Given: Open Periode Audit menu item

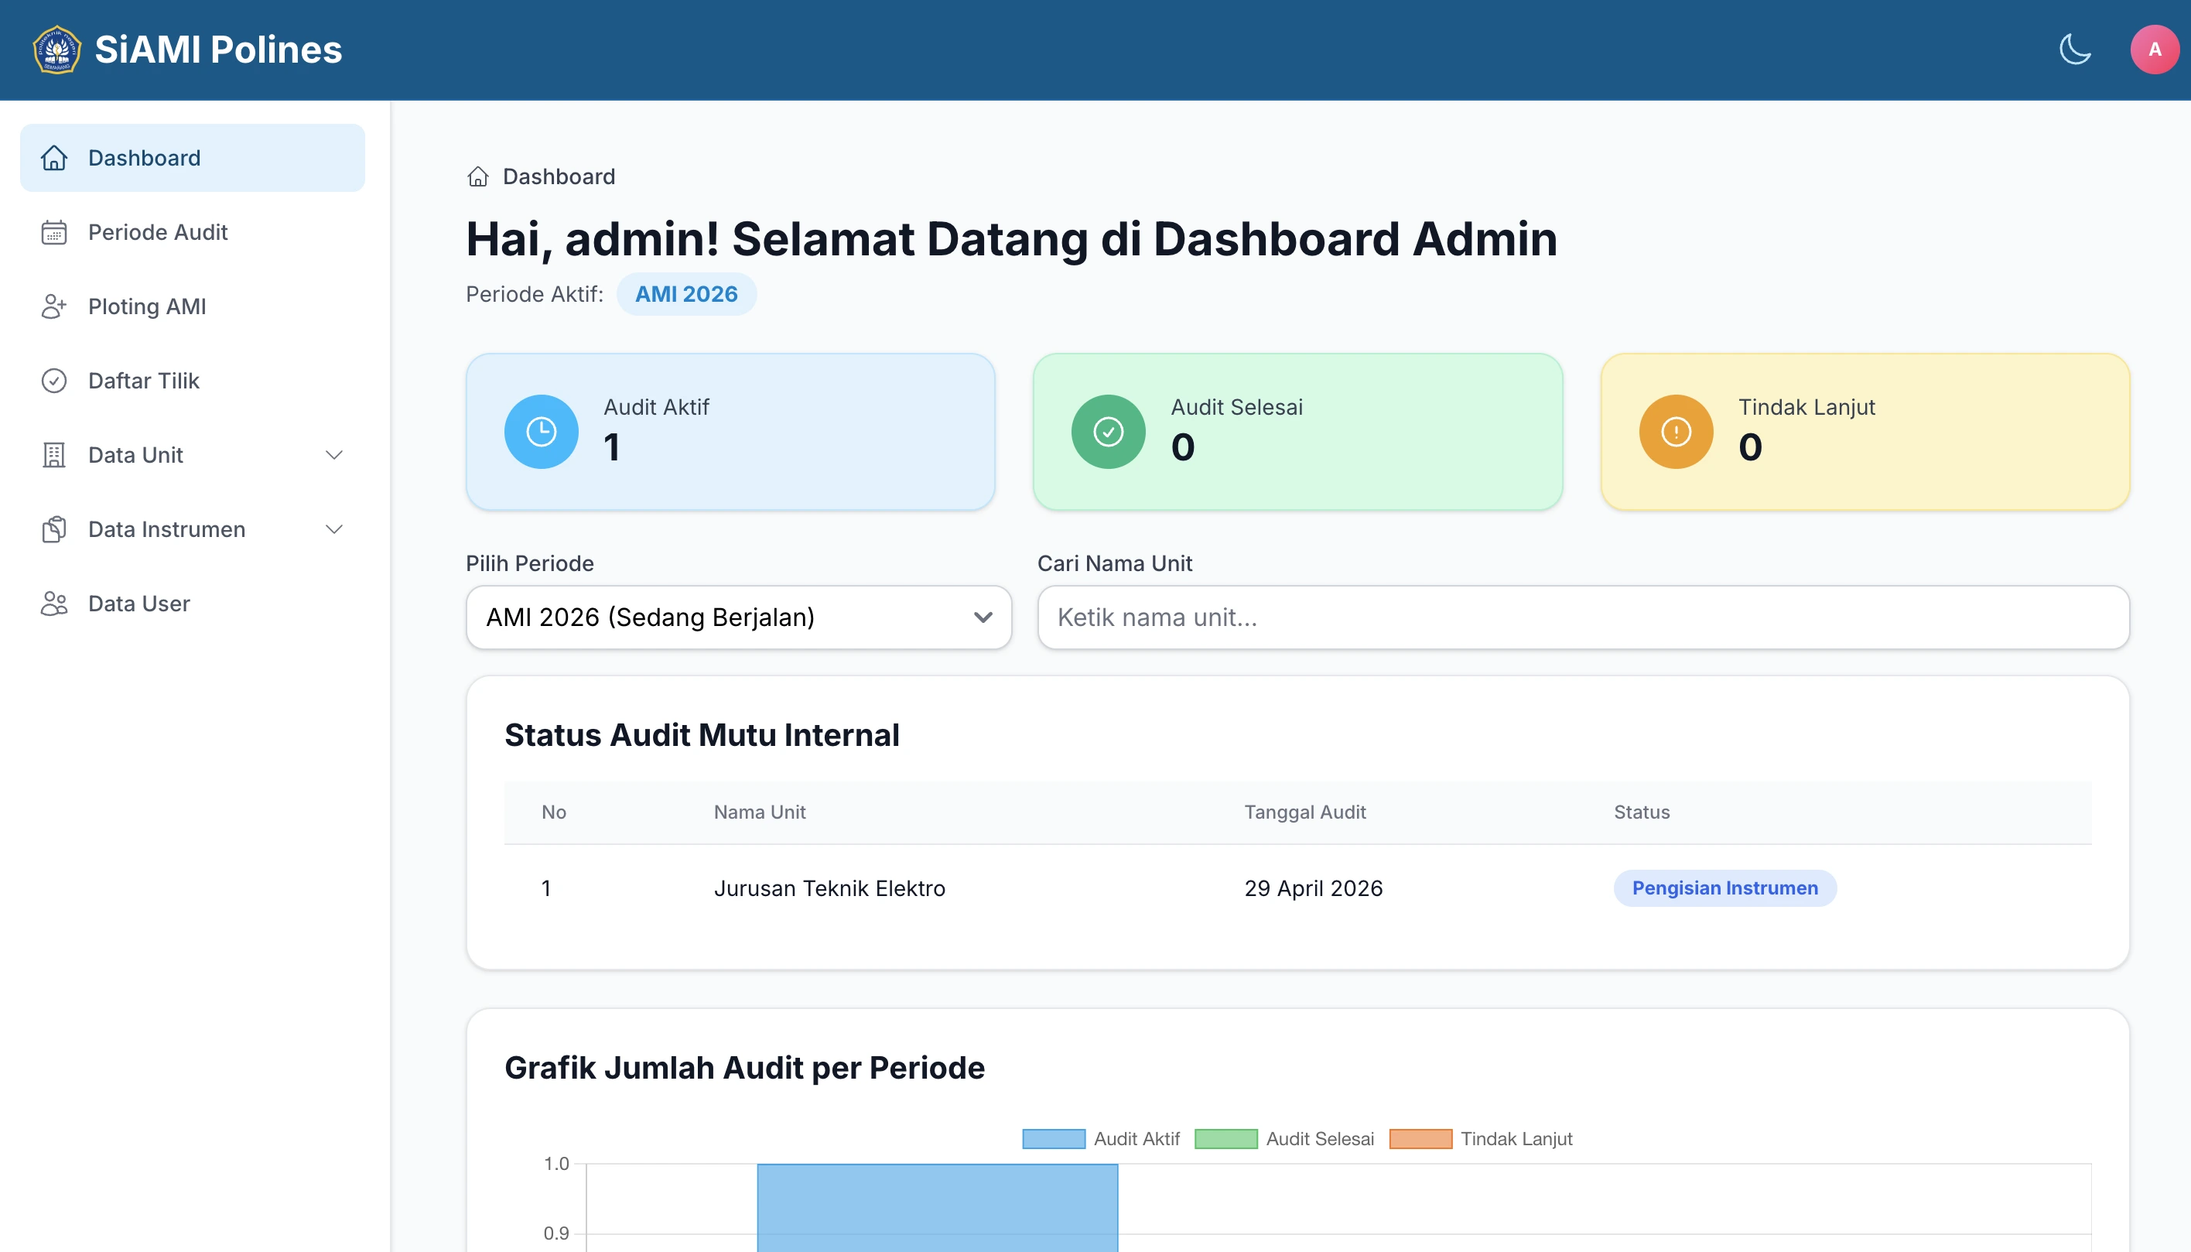Looking at the screenshot, I should [x=193, y=232].
